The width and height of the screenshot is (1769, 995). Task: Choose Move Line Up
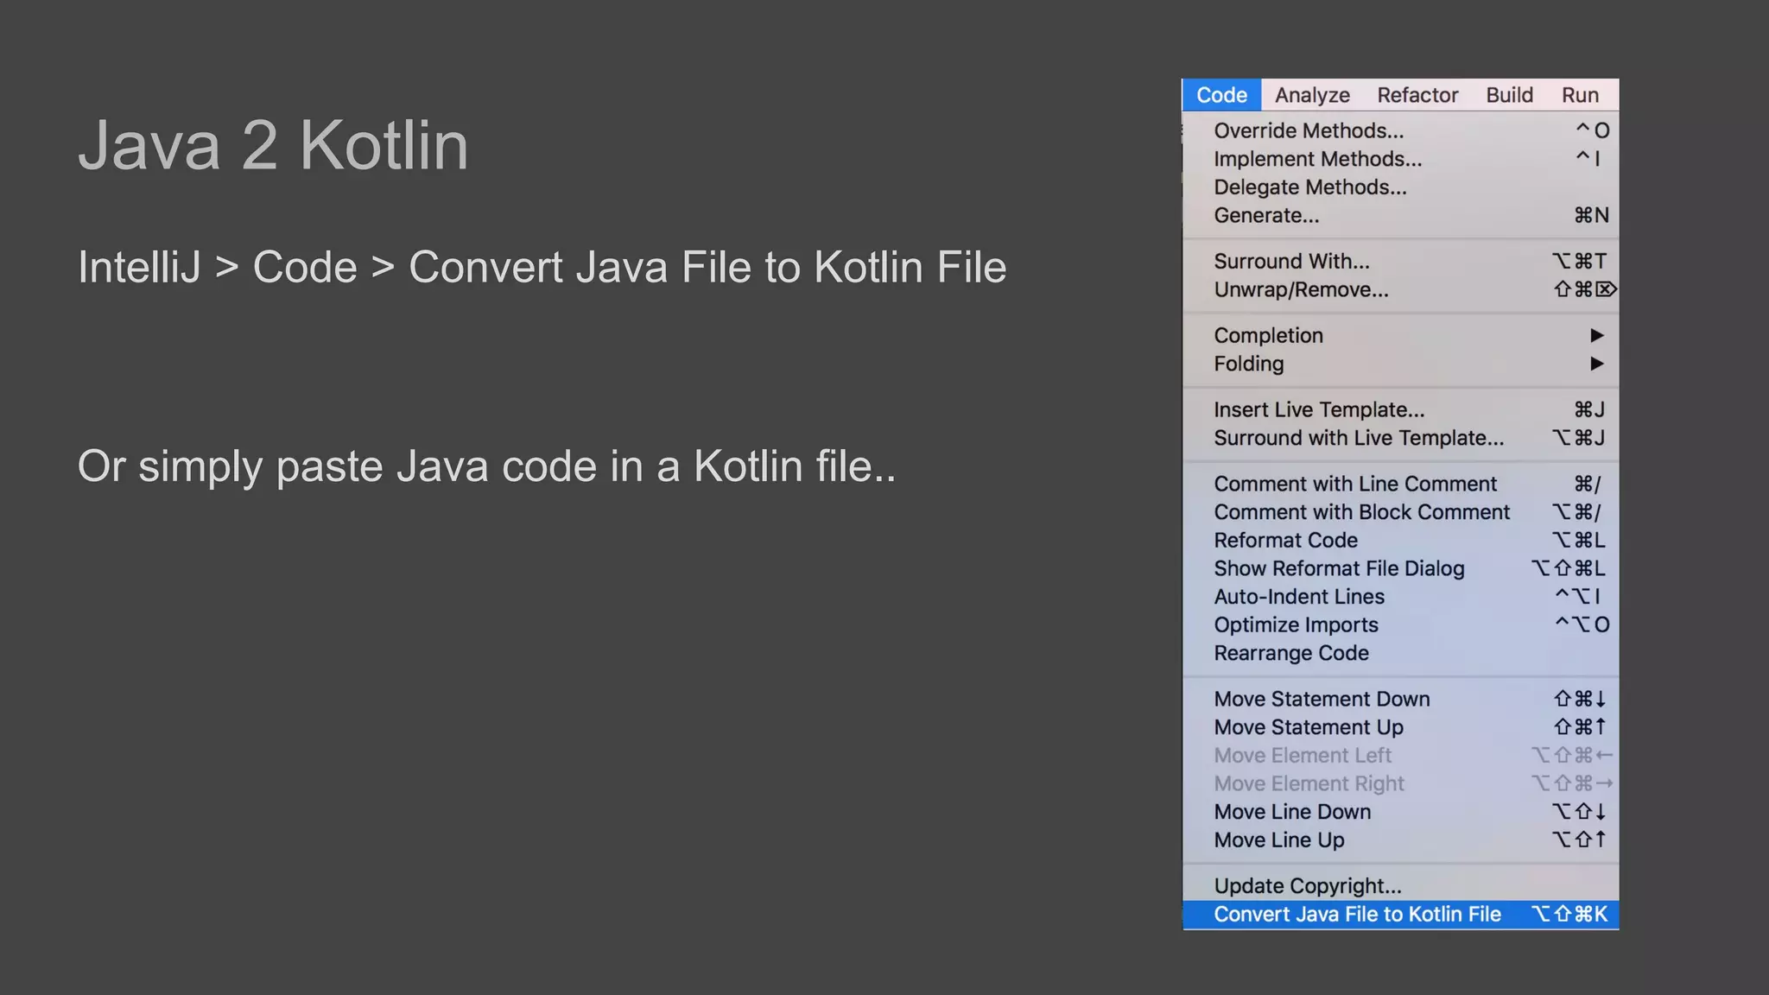tap(1400, 840)
